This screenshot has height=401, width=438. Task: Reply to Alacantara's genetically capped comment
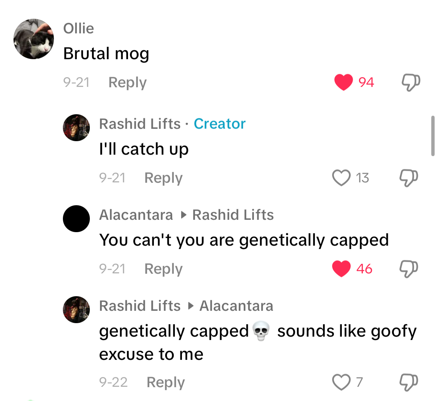coord(163,269)
